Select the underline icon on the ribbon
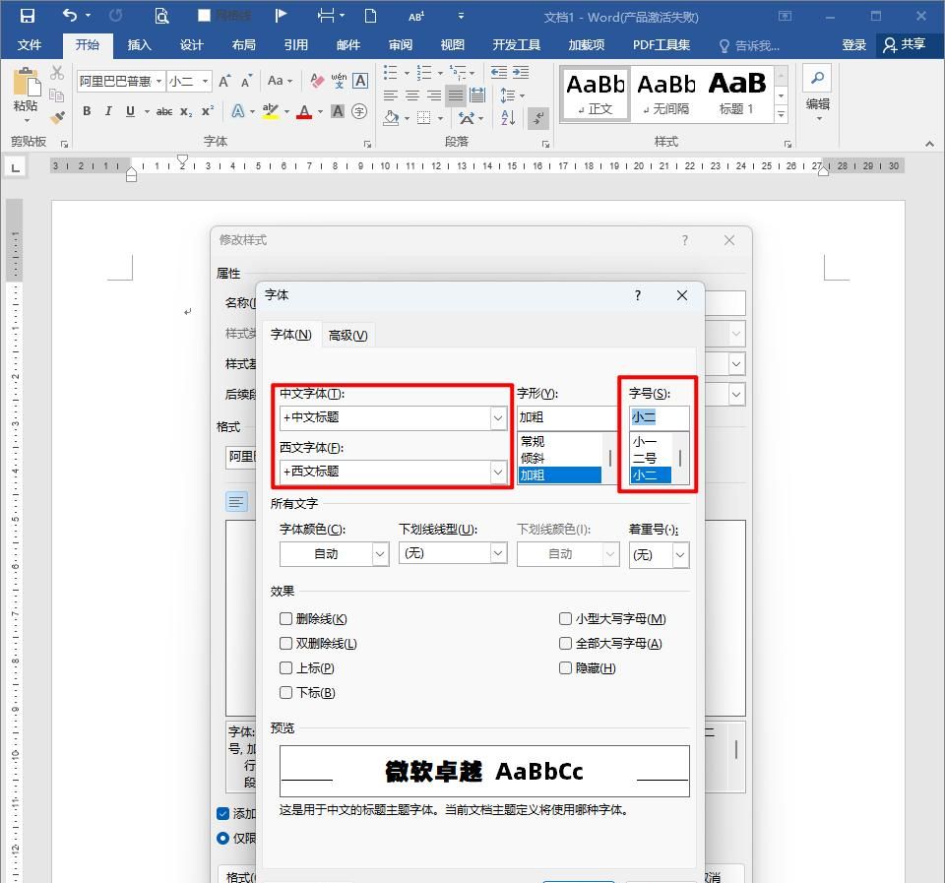945x883 pixels. pos(129,111)
